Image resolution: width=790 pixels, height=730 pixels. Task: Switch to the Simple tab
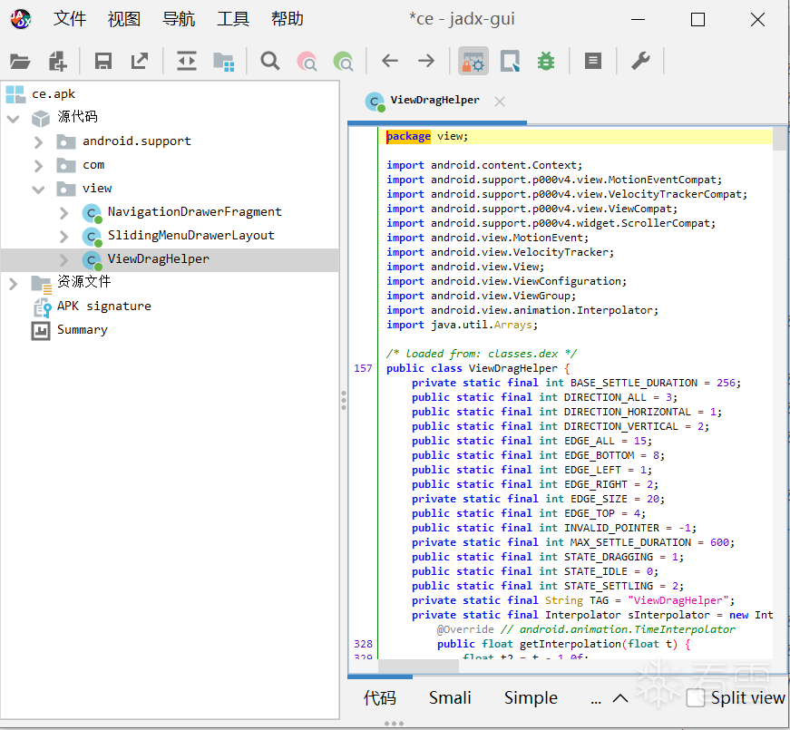point(531,697)
